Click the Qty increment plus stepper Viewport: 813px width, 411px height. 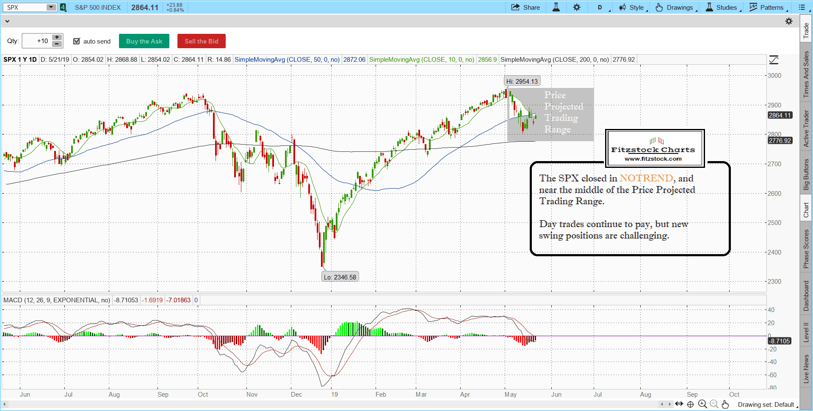tap(56, 38)
